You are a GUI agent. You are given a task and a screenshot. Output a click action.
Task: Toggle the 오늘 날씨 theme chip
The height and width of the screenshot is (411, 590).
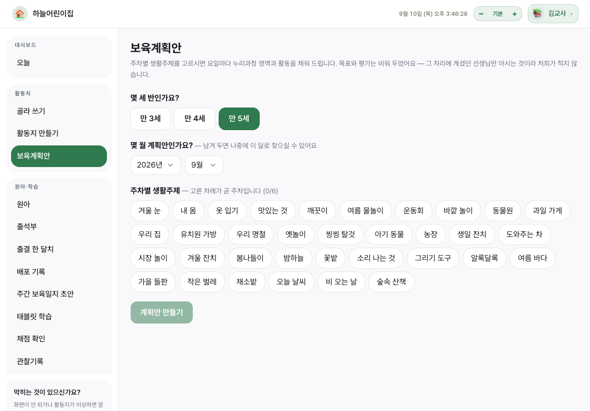(291, 282)
